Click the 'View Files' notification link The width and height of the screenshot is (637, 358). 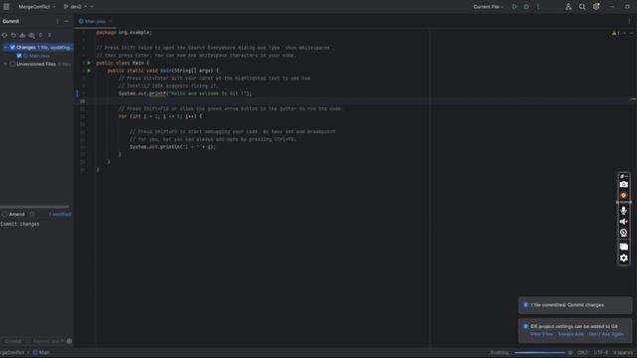(541, 334)
